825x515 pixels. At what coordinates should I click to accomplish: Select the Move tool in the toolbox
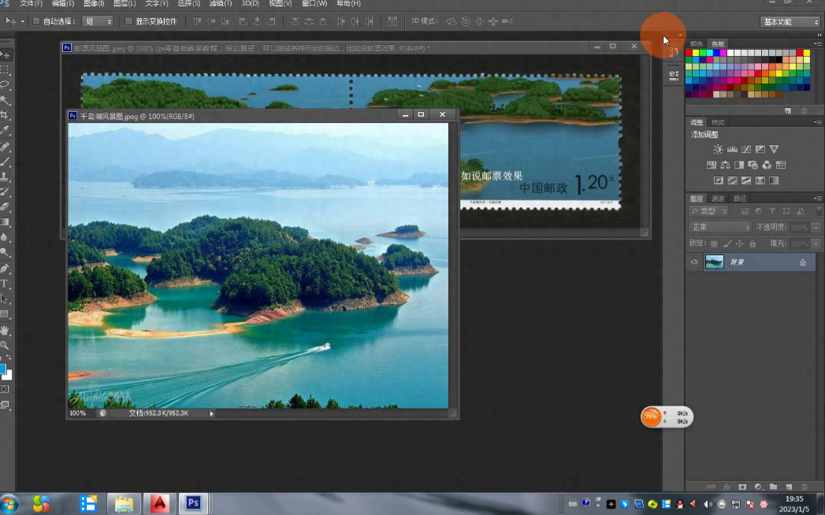tap(5, 54)
